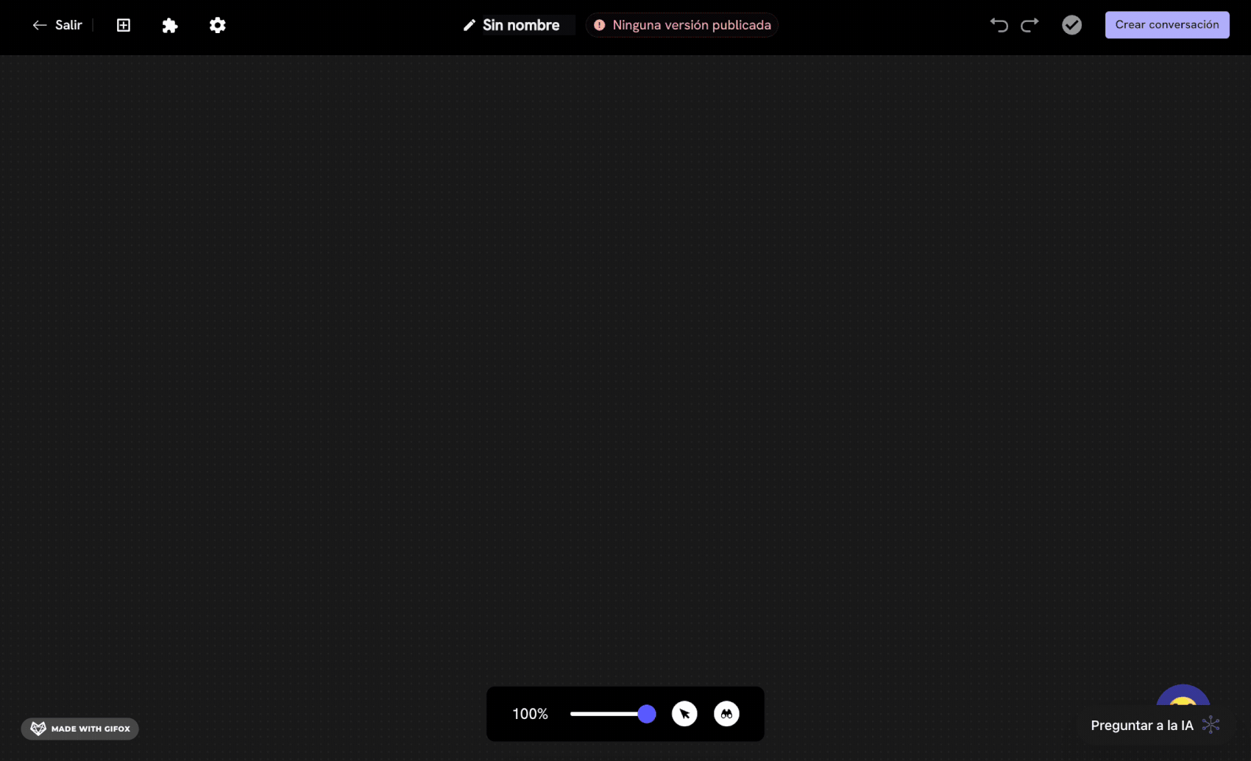1251x761 pixels.
Task: Click the Made with Gifox badge
Action: (79, 729)
